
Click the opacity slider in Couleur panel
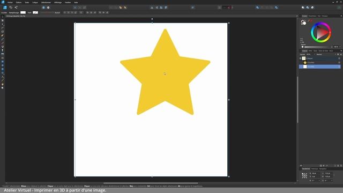click(316, 47)
